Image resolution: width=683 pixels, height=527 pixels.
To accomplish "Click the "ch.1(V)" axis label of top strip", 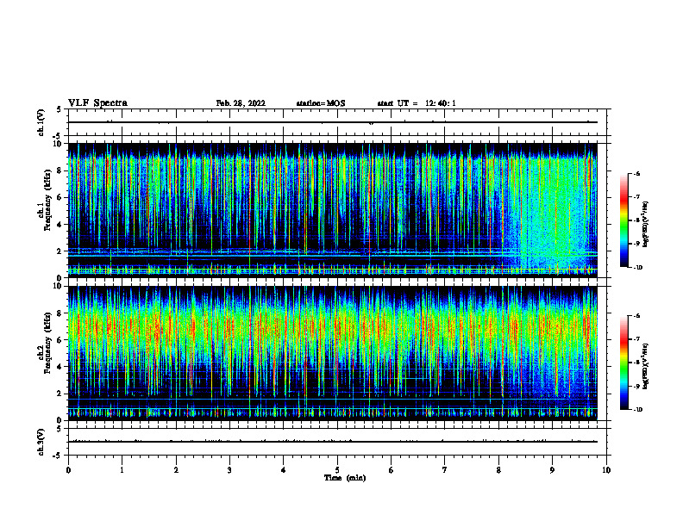I will [41, 122].
